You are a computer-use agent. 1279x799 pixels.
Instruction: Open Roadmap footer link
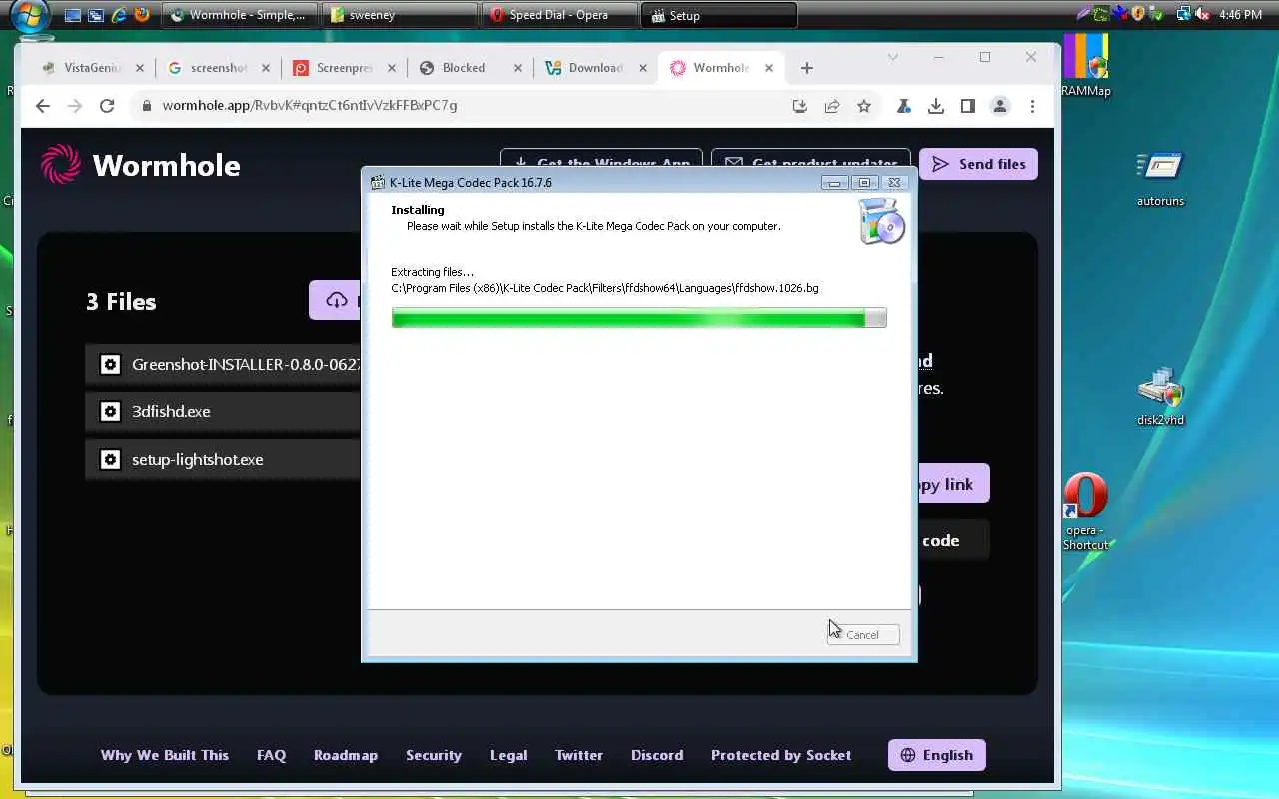346,755
